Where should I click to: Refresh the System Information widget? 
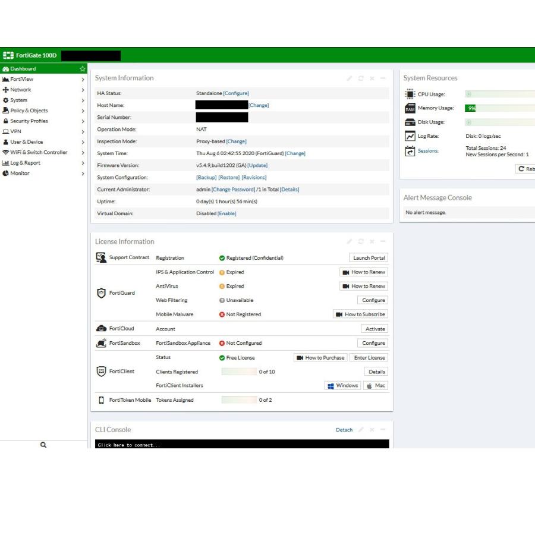point(361,78)
